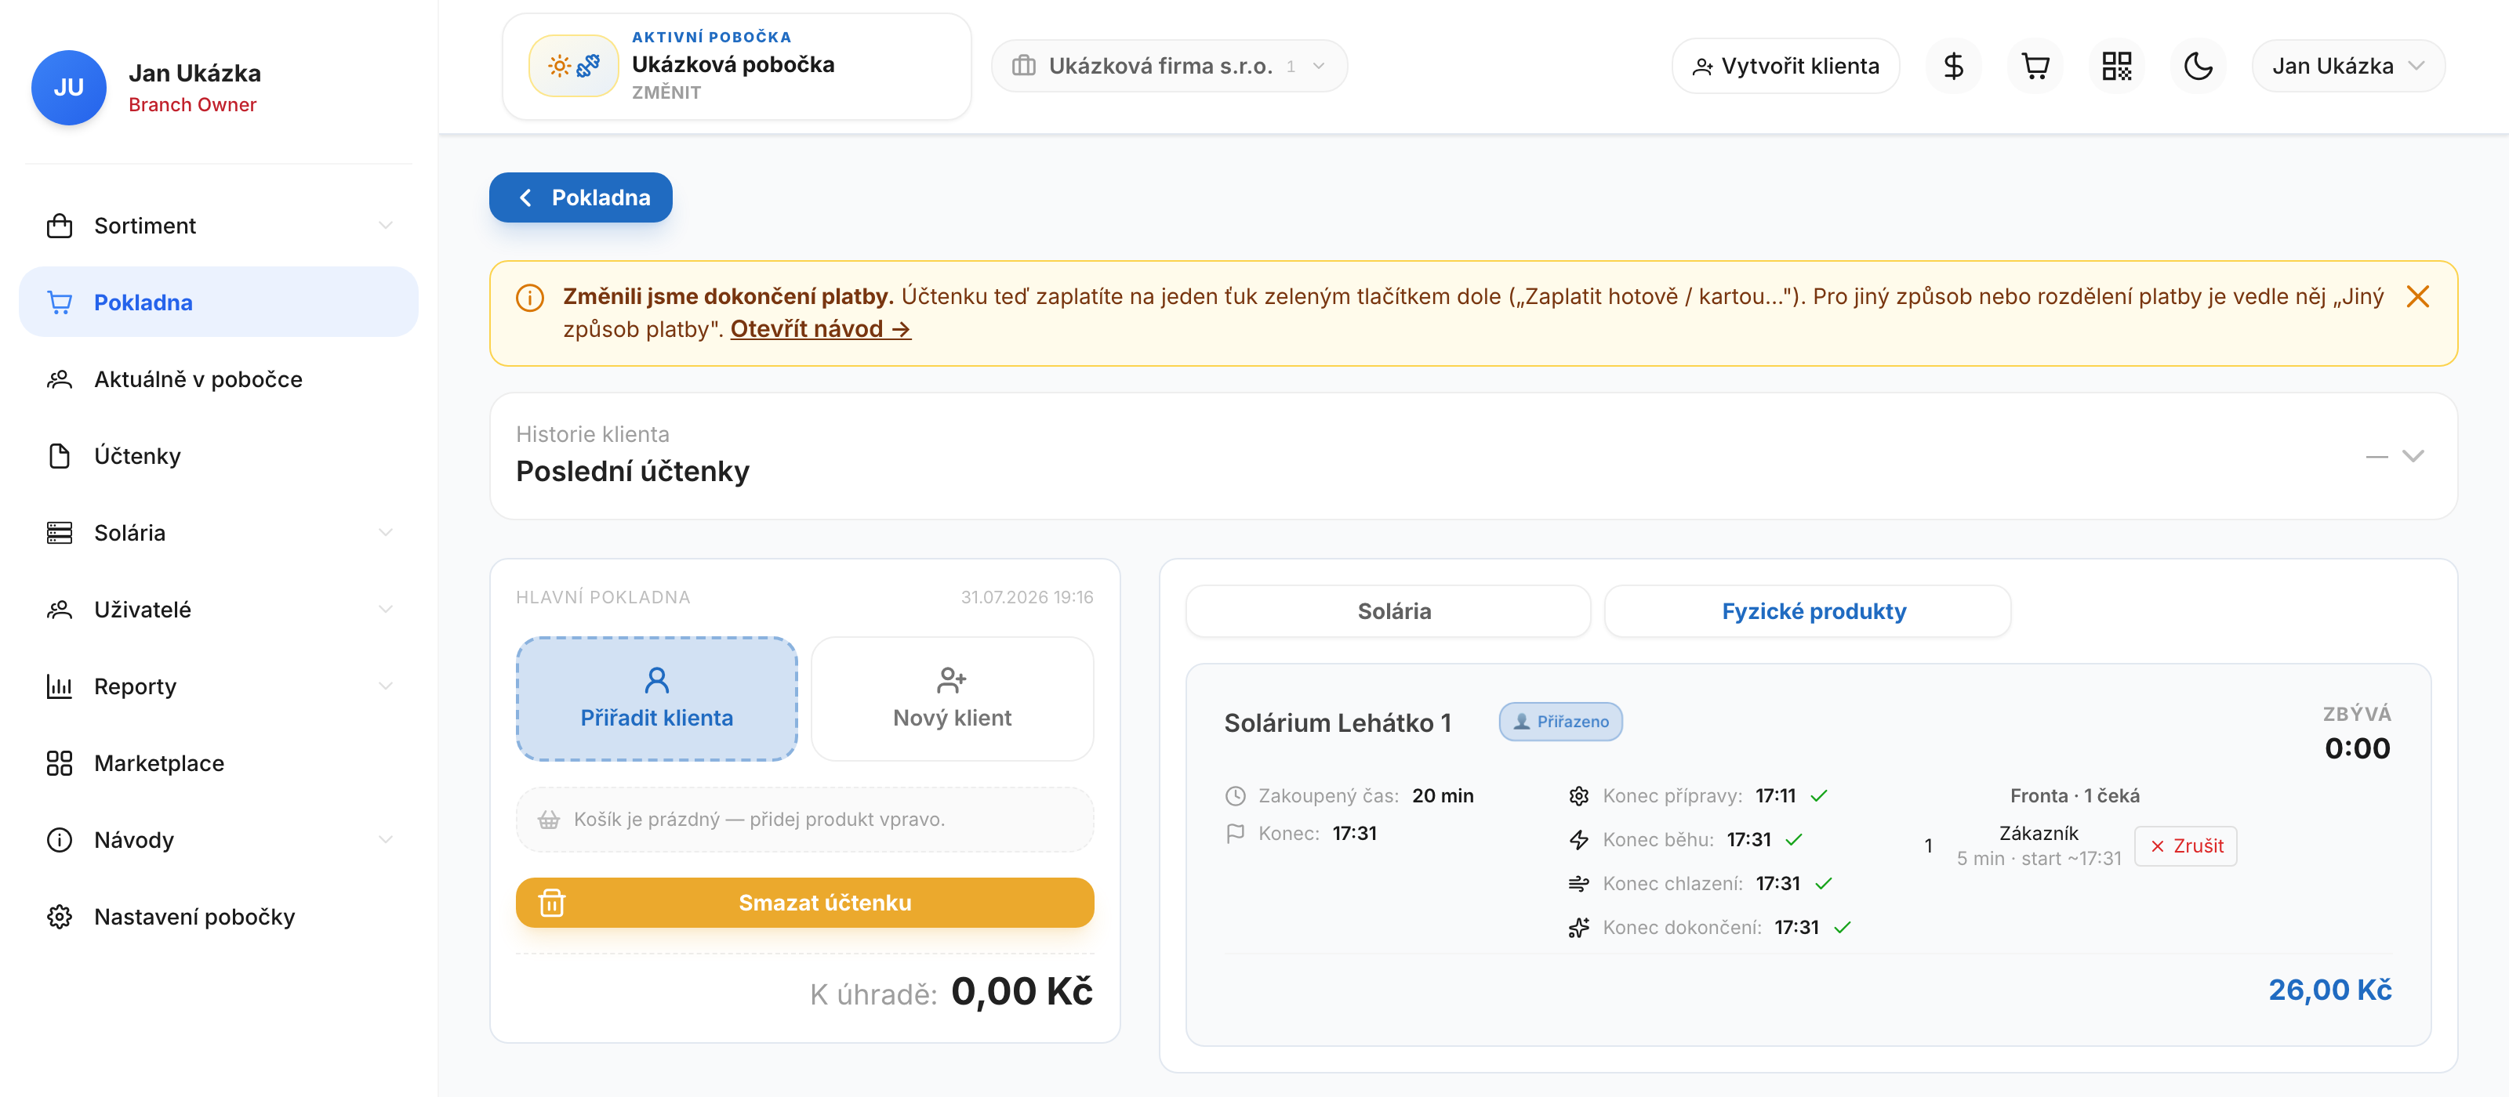Click the Zákazník queue entry
This screenshot has height=1097, width=2509.
(x=2039, y=846)
